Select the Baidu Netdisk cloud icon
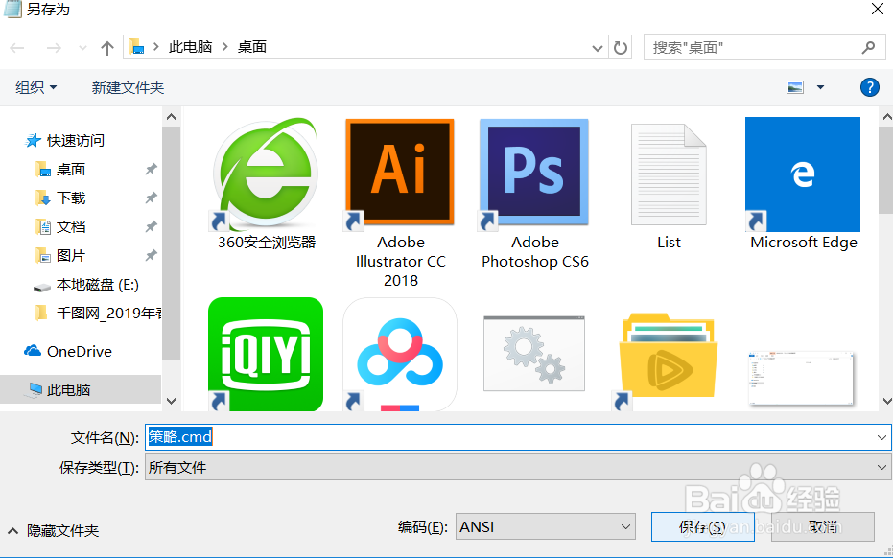893x558 pixels. point(400,354)
